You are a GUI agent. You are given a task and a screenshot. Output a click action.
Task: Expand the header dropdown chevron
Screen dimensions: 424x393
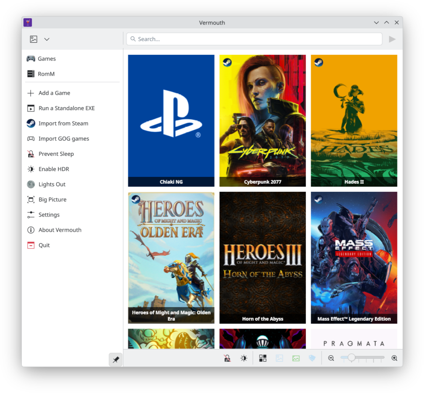(47, 39)
